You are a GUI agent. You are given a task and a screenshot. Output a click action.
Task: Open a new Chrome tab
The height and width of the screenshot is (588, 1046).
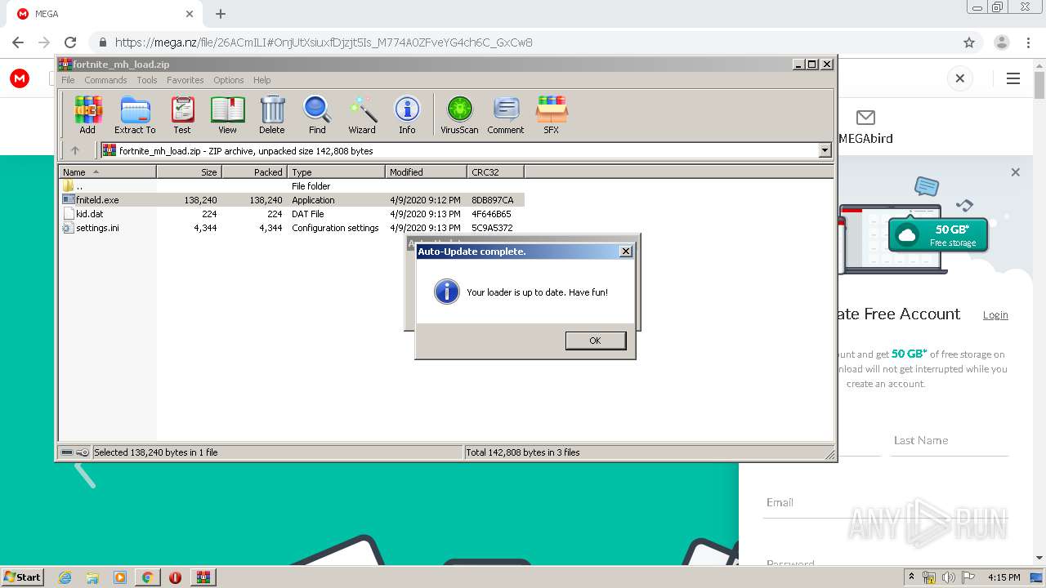(x=221, y=14)
